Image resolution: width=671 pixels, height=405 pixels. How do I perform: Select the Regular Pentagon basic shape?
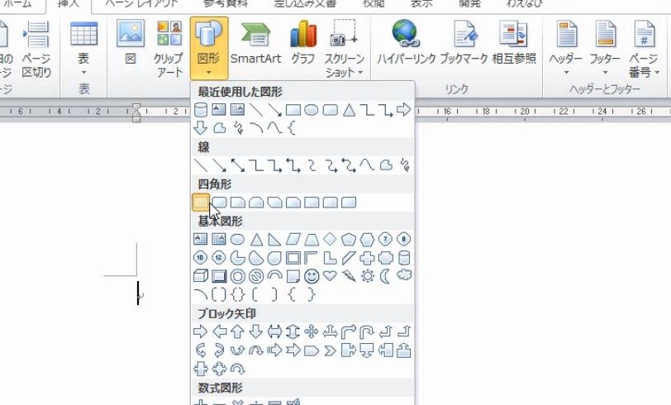pos(349,240)
